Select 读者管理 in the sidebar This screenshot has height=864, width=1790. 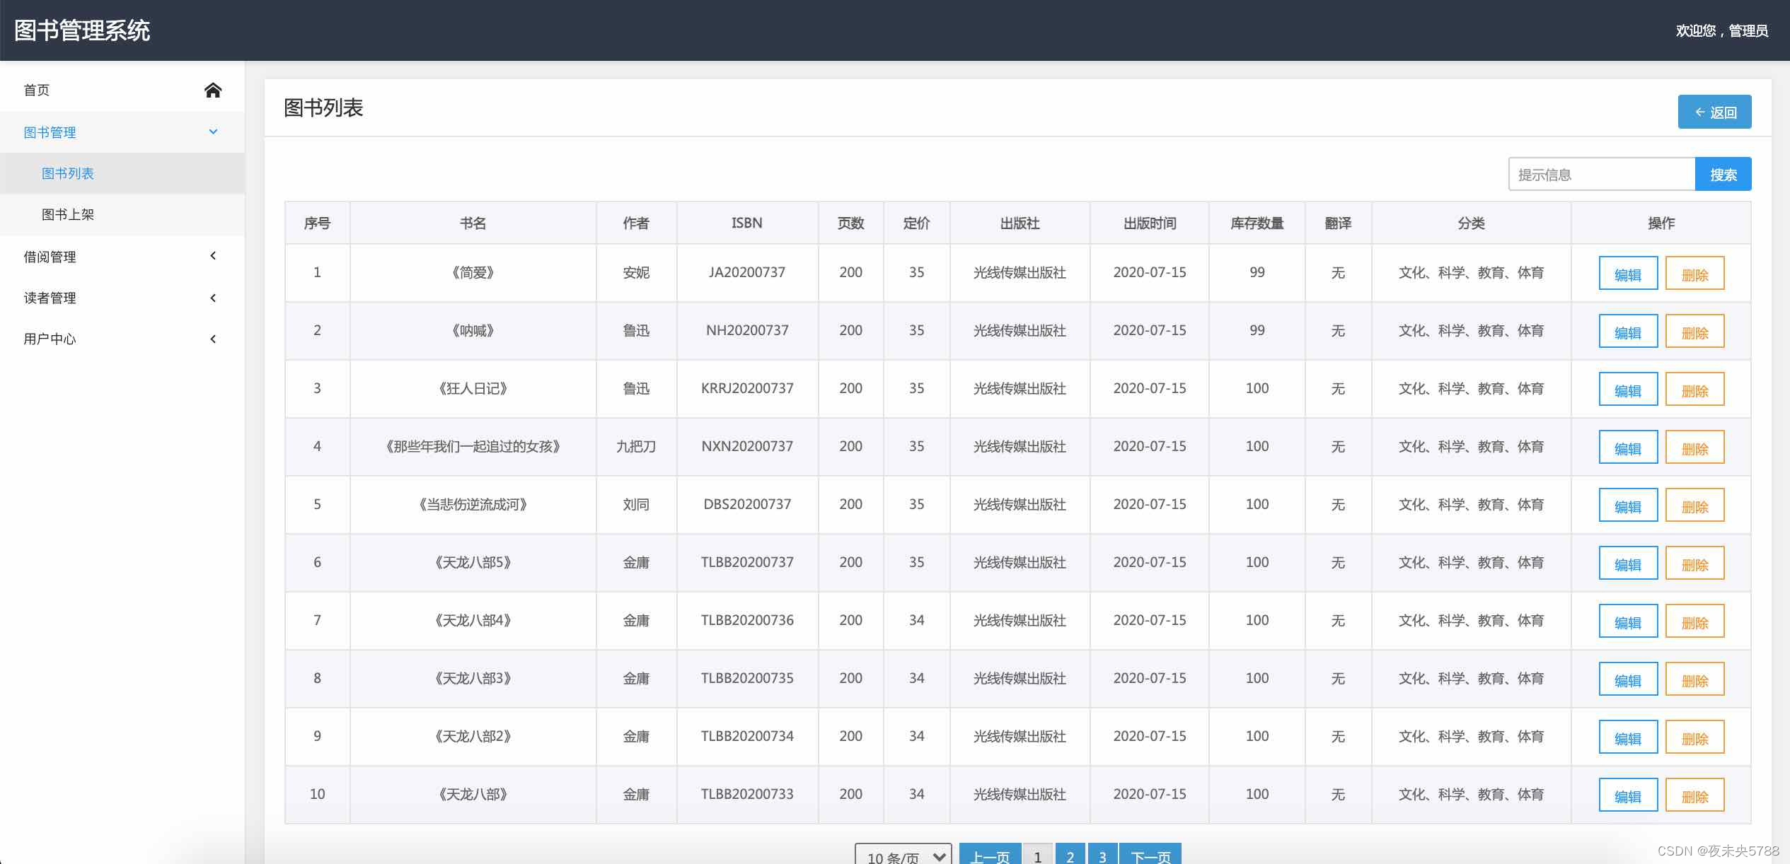tap(122, 298)
